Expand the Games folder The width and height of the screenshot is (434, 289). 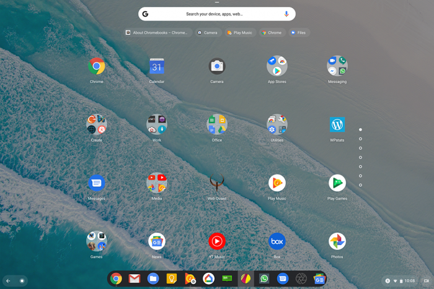click(96, 241)
